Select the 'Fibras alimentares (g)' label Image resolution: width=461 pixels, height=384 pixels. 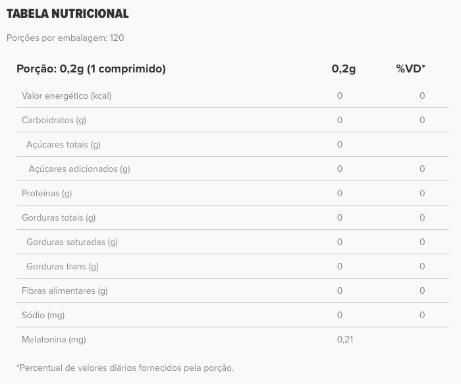[65, 290]
